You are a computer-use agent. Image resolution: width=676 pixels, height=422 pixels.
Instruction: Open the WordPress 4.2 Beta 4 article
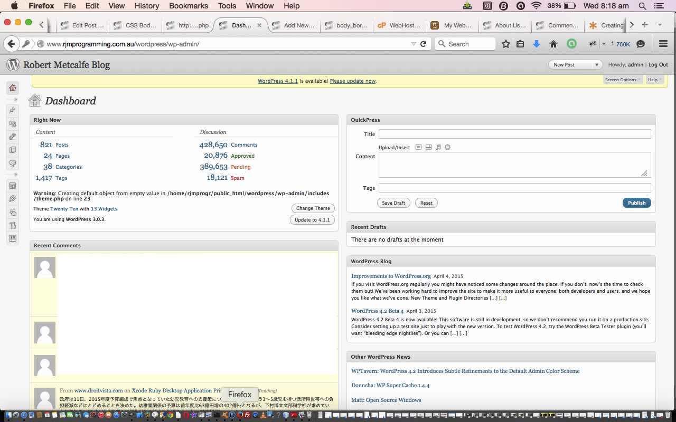tap(377, 311)
